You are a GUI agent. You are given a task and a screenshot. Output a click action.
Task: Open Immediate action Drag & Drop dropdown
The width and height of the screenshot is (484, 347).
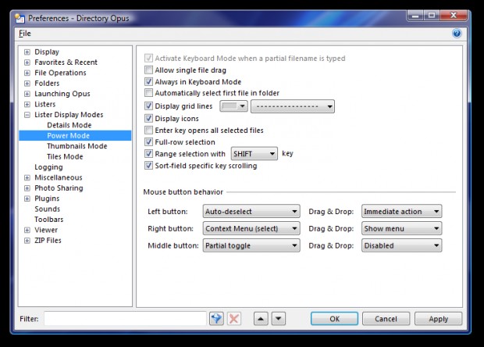(401, 211)
